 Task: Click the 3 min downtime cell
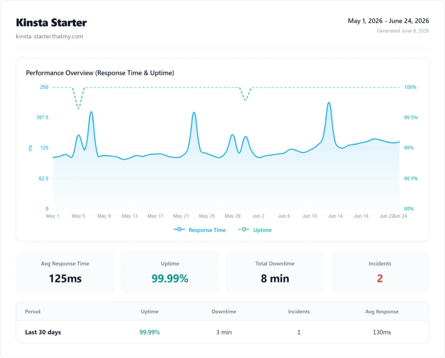(x=224, y=332)
